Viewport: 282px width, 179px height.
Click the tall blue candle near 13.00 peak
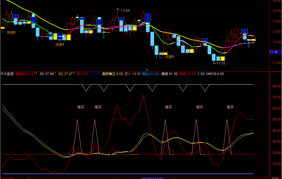tap(148, 18)
